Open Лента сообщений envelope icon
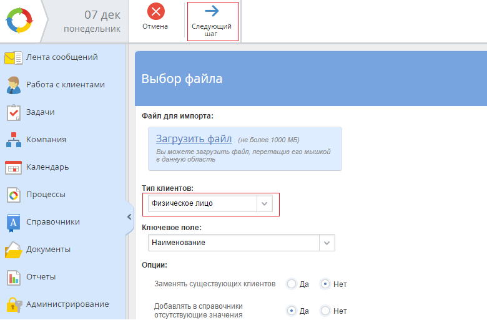Viewport: 487px width, 320px height. (x=13, y=57)
